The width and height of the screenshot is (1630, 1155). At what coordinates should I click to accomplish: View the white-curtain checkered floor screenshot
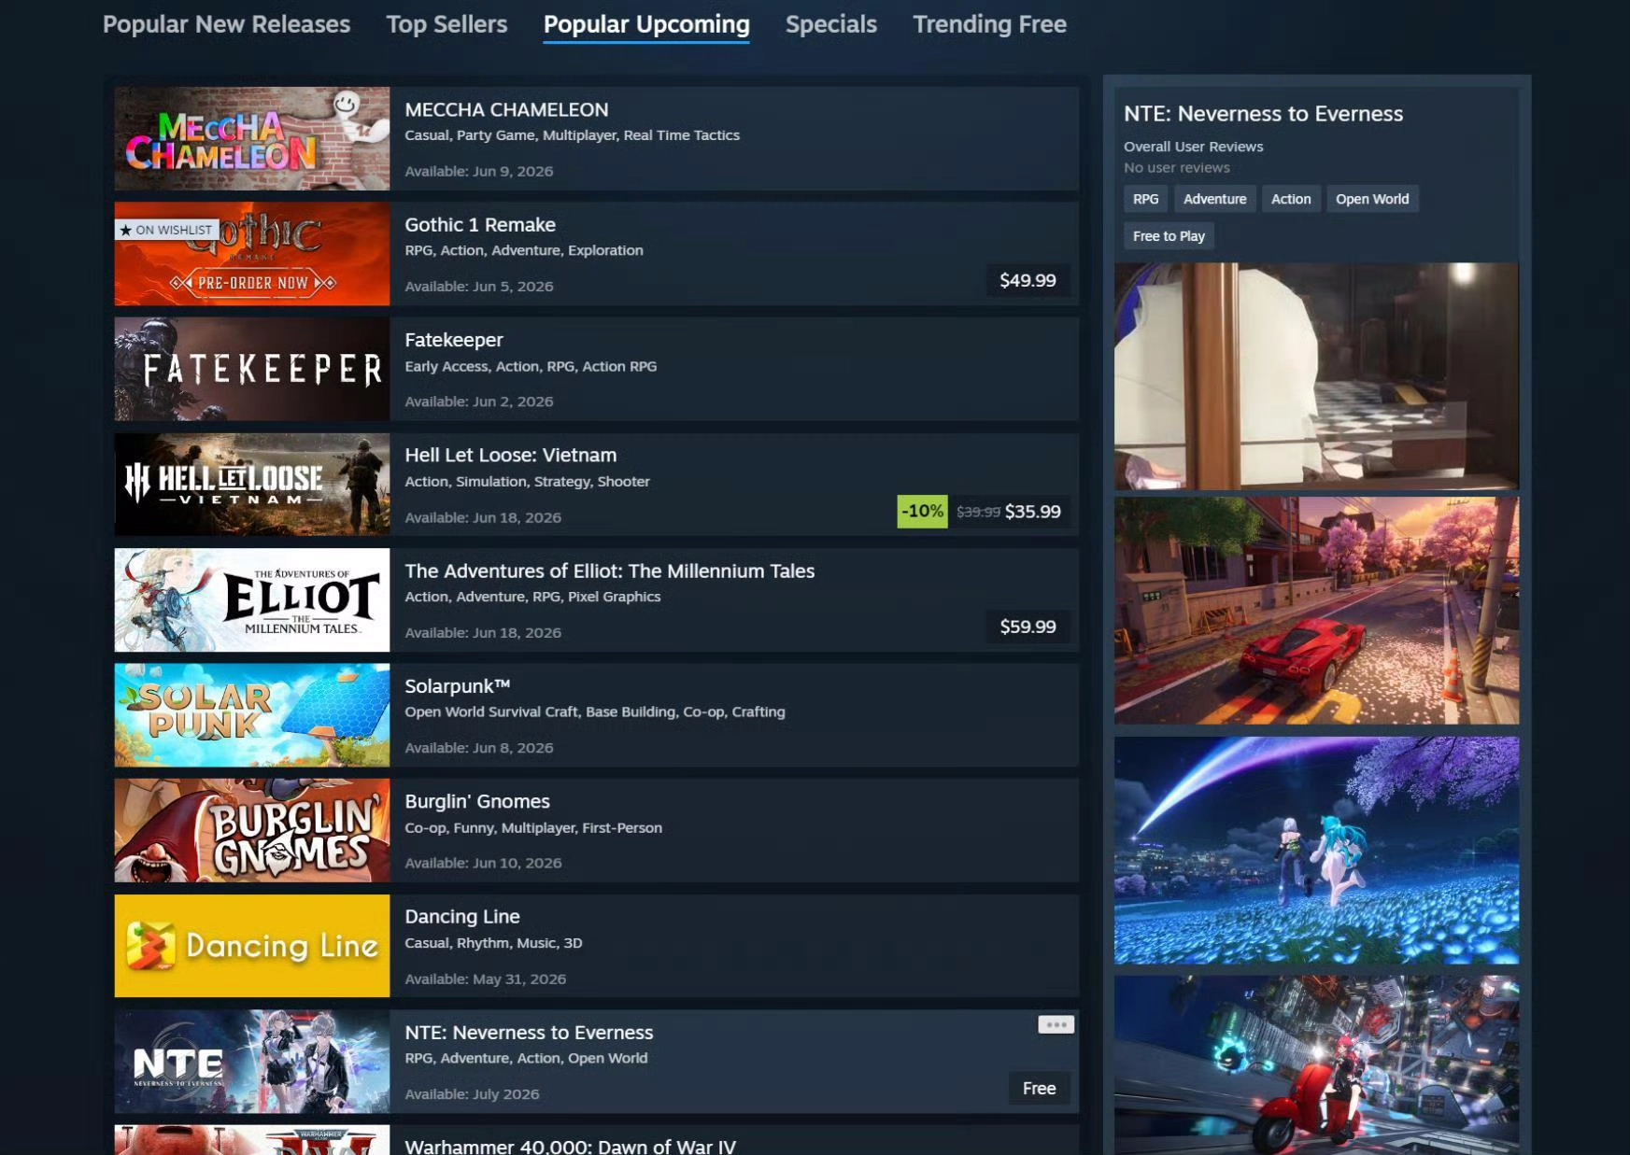coord(1316,376)
